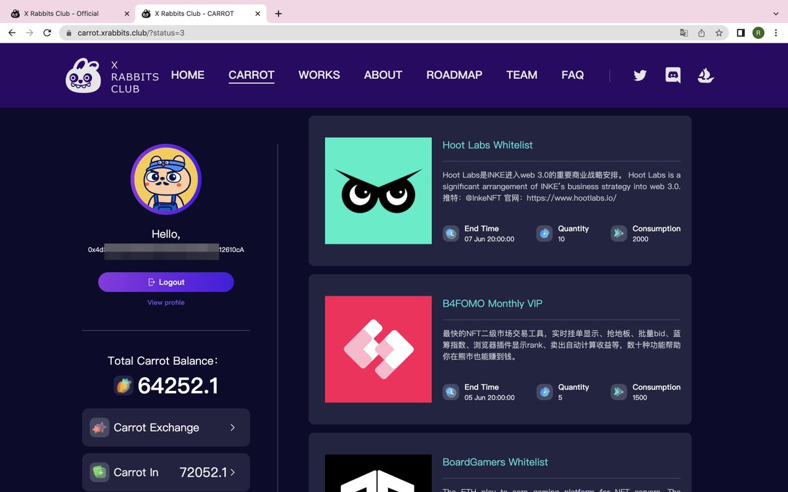Click the Consumption icon in Hoot Labs card

pos(619,234)
